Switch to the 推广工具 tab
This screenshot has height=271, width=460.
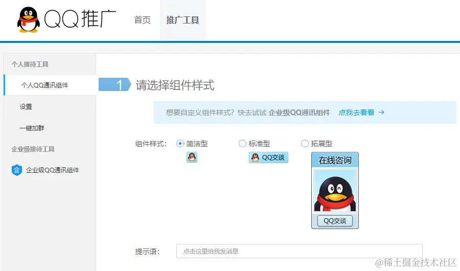(183, 20)
